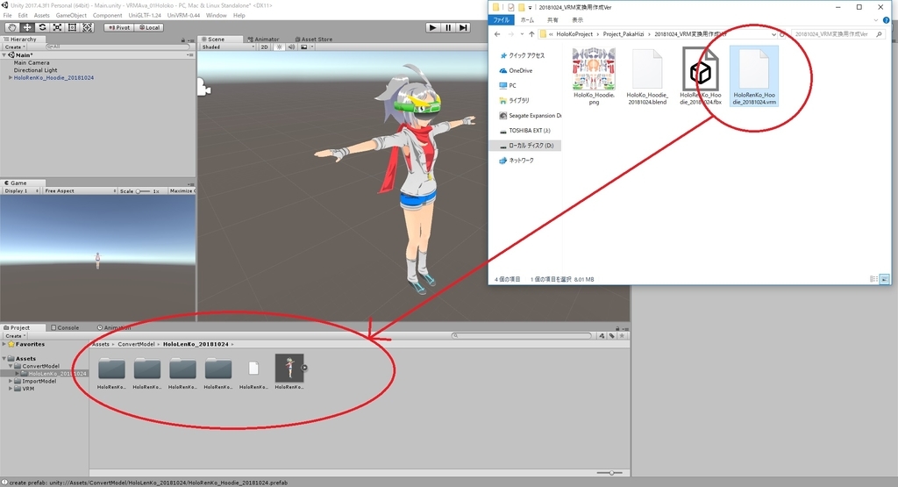The width and height of the screenshot is (898, 487).
Task: Select the HoloRenKo prefab thumbnail in Project
Action: point(289,368)
